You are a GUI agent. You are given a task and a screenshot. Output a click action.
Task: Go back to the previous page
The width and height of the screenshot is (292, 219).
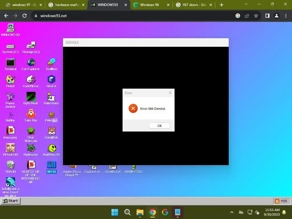(x=6, y=16)
